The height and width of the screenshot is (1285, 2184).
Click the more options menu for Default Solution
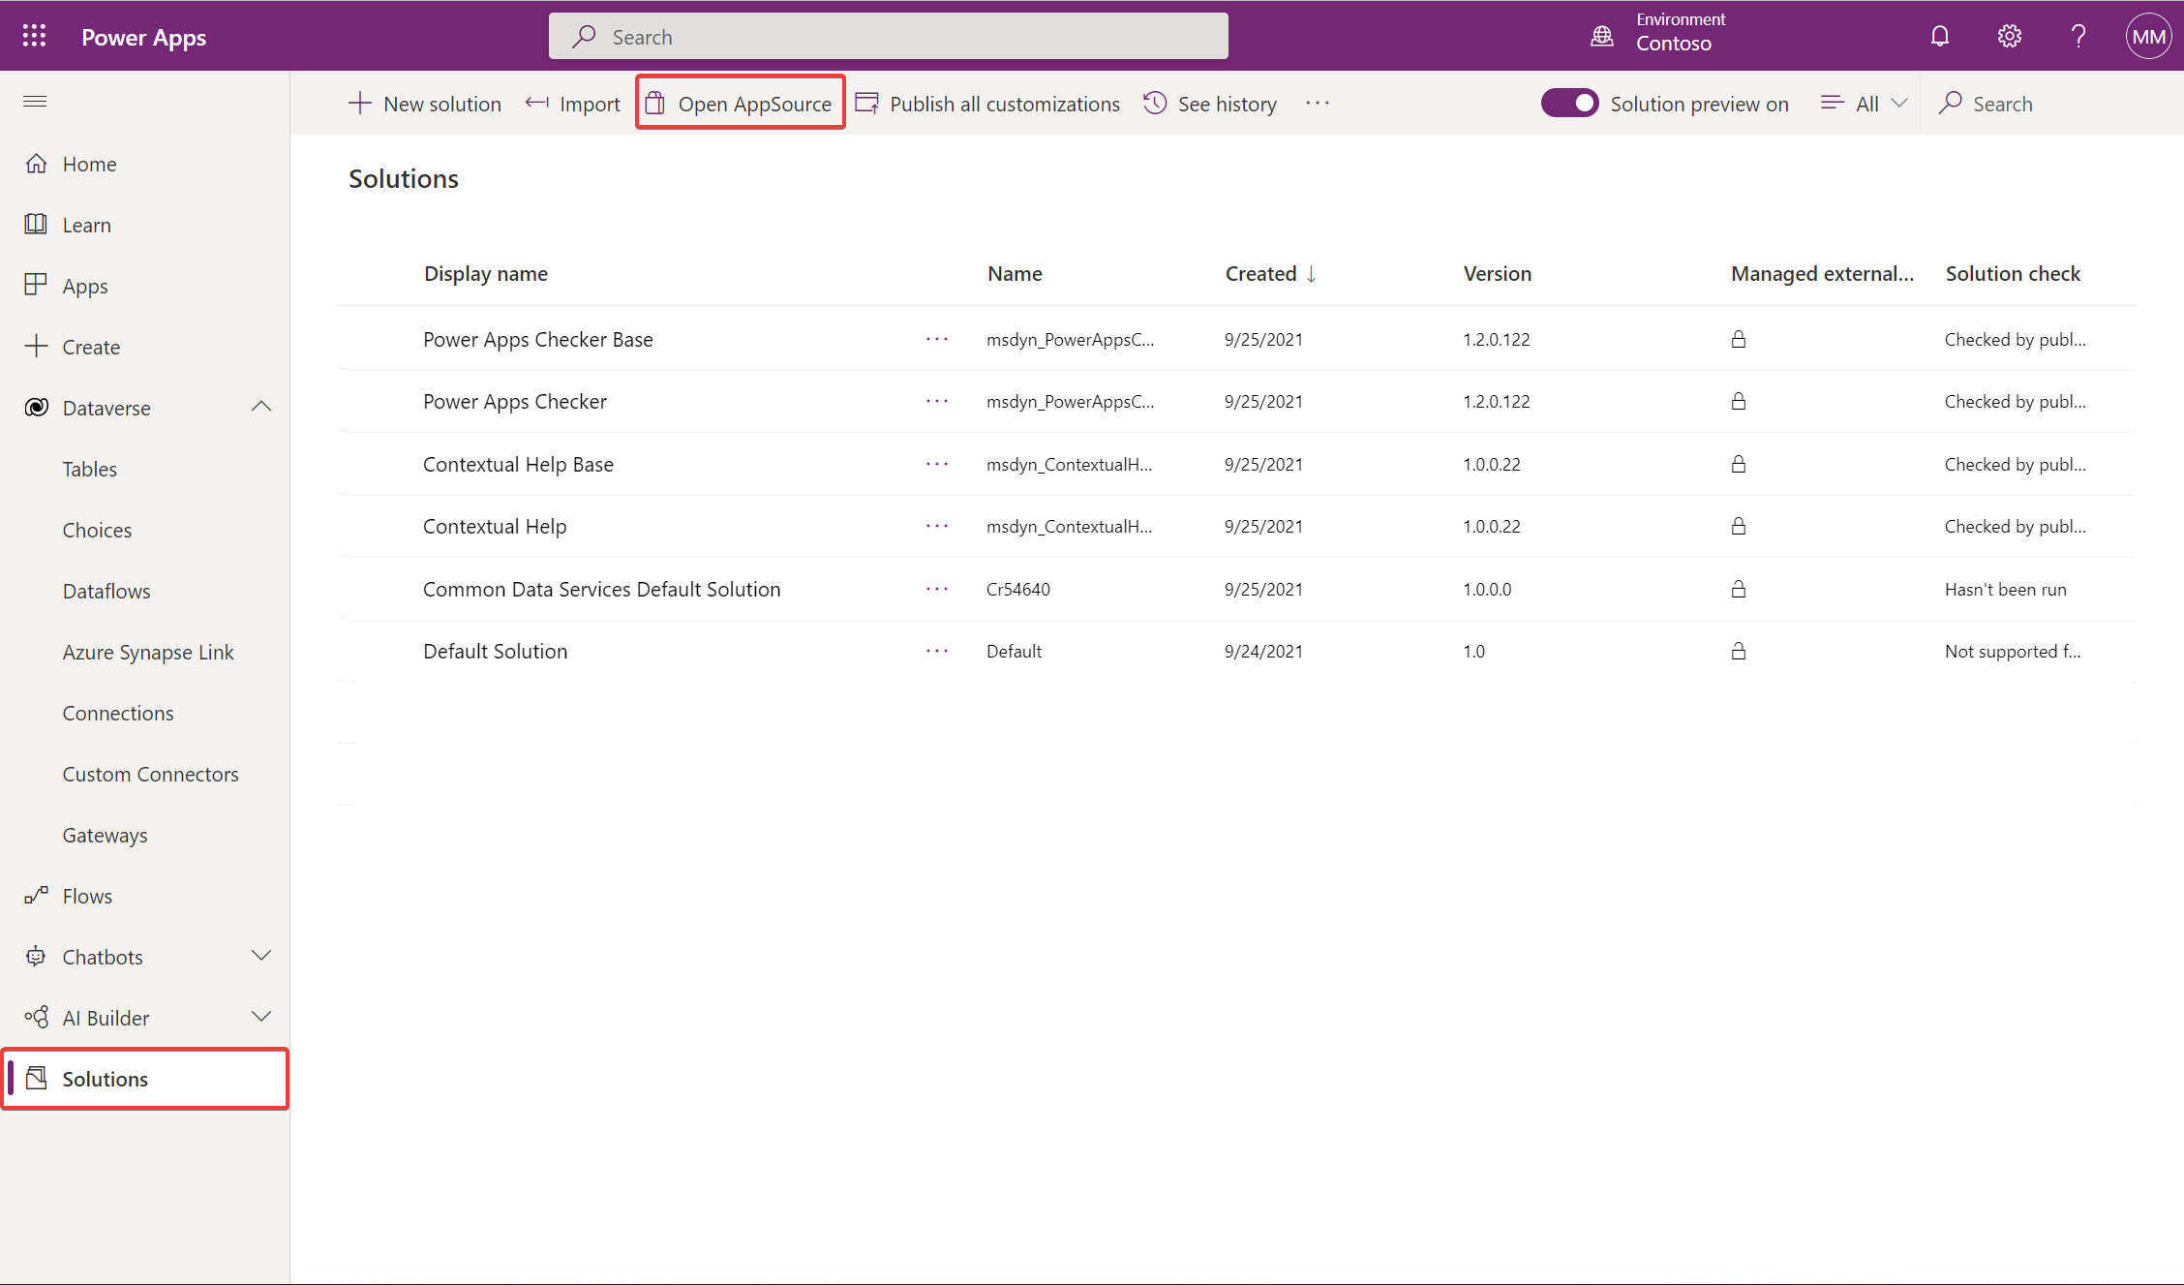(x=936, y=650)
